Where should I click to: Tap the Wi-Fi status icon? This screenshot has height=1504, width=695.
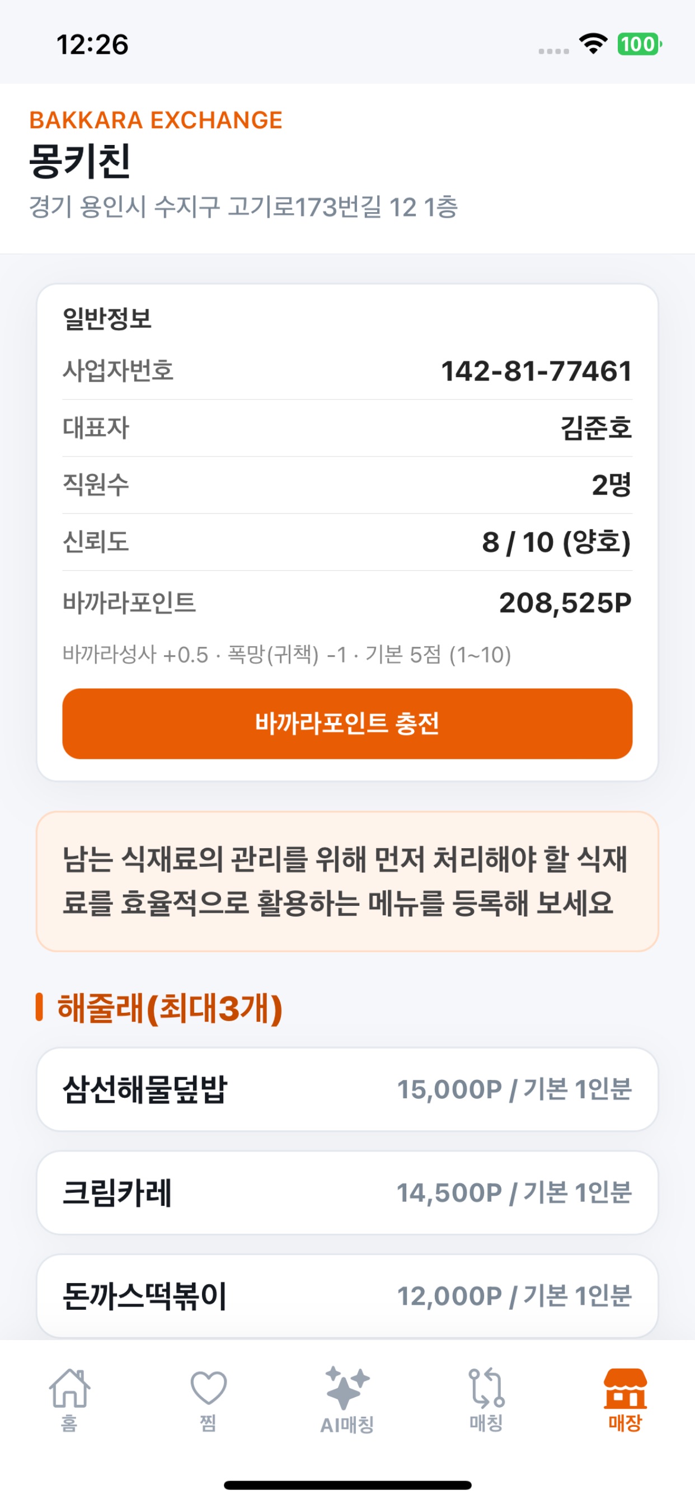coord(593,44)
